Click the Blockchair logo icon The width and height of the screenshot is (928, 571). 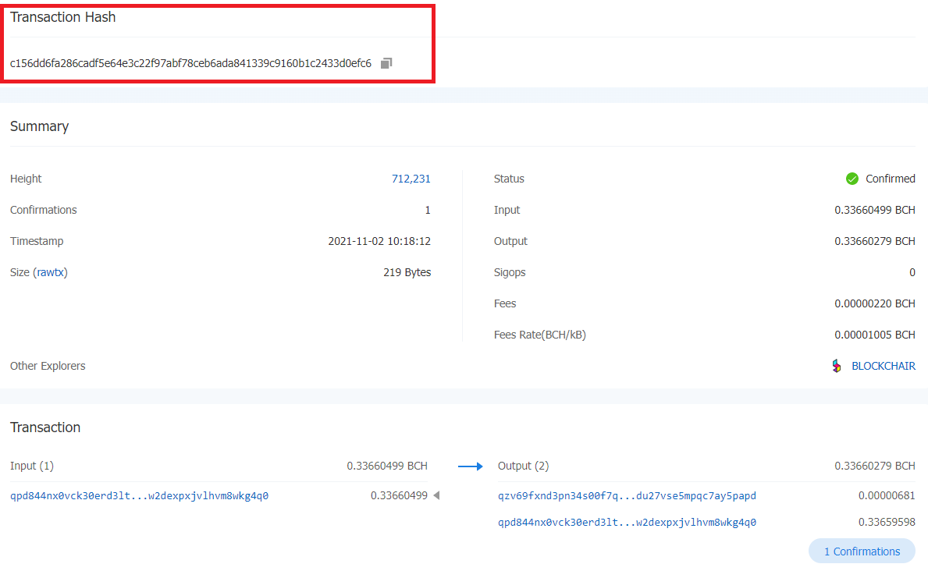837,366
